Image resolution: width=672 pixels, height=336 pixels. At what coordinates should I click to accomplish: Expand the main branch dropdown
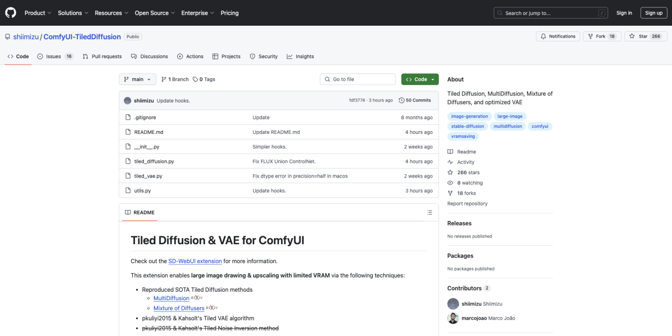(137, 80)
